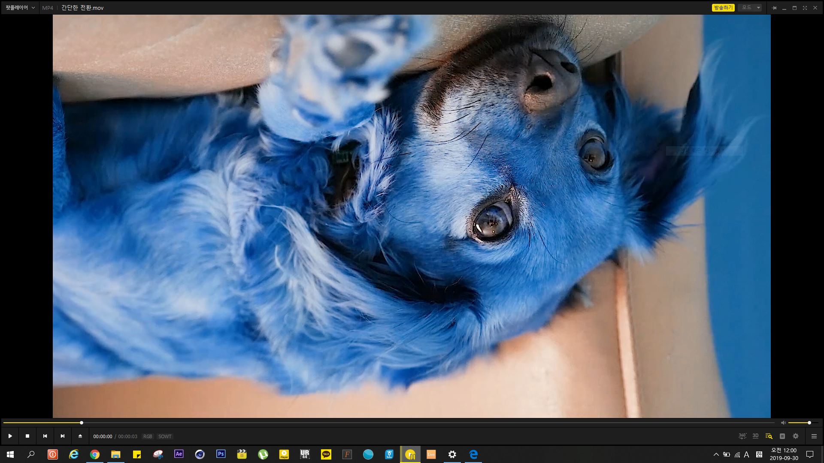Skip to the previous track
Viewport: 824px width, 463px height.
pos(45,436)
